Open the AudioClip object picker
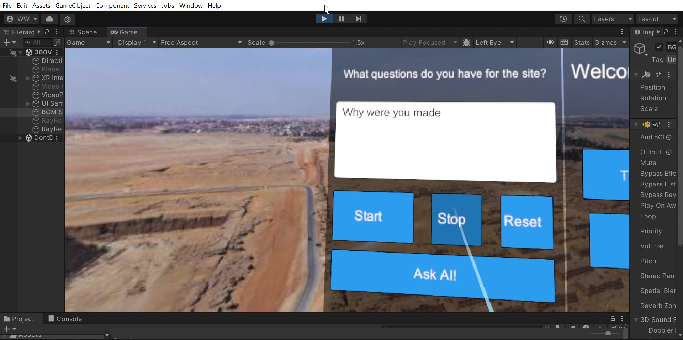 pos(669,137)
